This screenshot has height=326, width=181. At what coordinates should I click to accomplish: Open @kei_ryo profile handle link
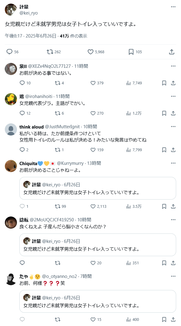(28, 13)
